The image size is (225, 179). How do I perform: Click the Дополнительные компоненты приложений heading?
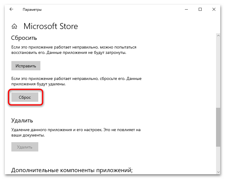72,170
